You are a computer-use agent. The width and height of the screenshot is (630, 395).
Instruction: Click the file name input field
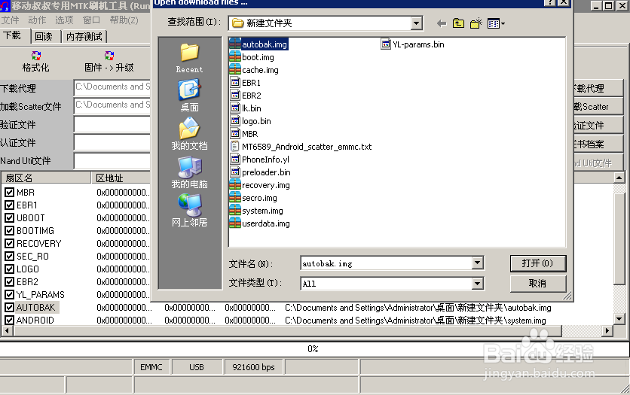(387, 263)
